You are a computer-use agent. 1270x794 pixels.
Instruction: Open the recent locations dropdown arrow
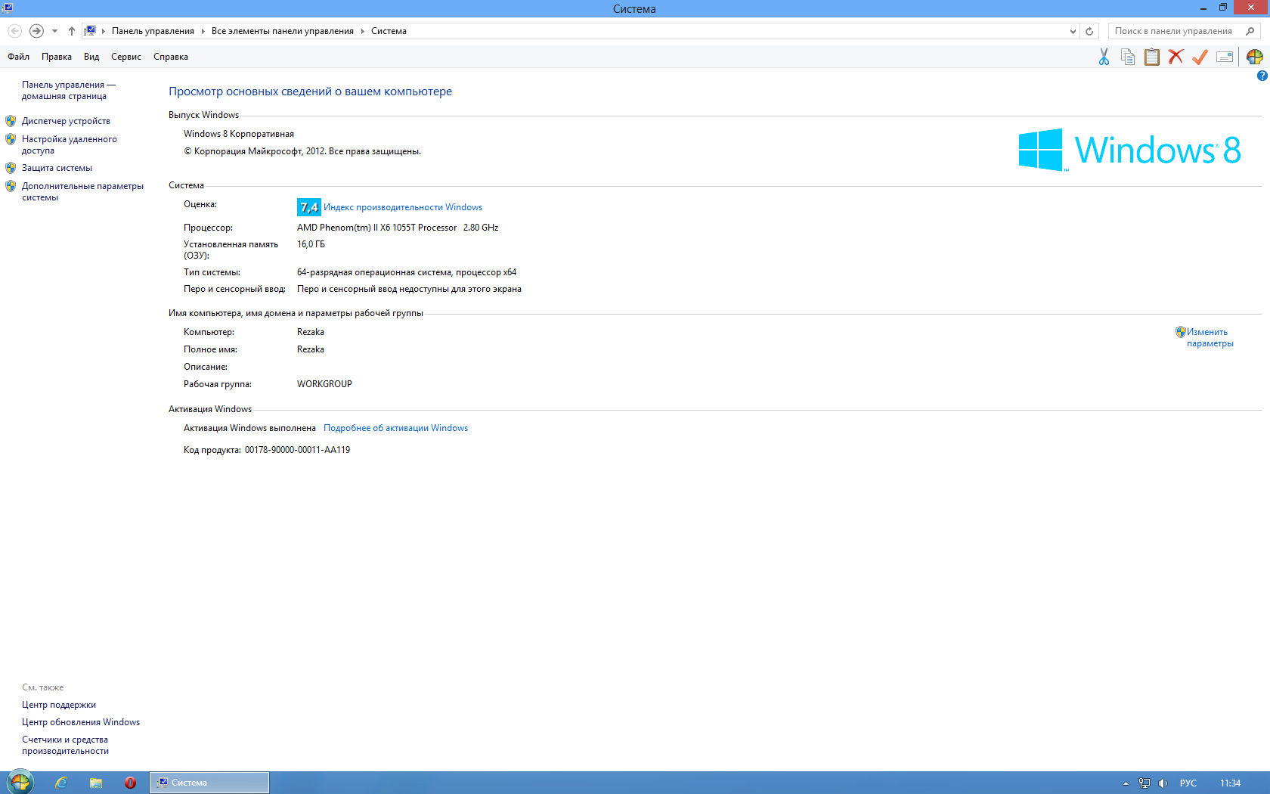tap(54, 31)
